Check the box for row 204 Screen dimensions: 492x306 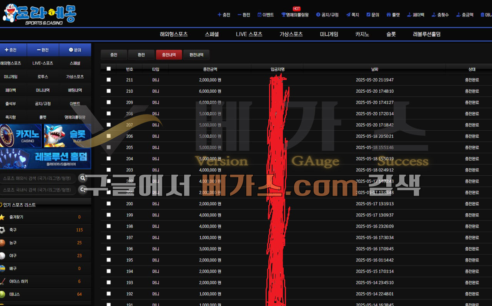coord(108,158)
